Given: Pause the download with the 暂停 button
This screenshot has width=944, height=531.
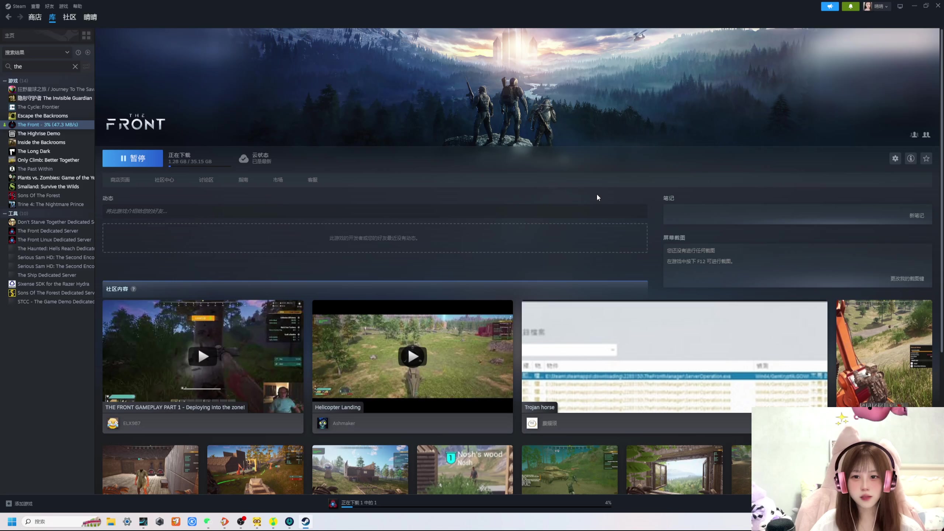Looking at the screenshot, I should (x=132, y=158).
